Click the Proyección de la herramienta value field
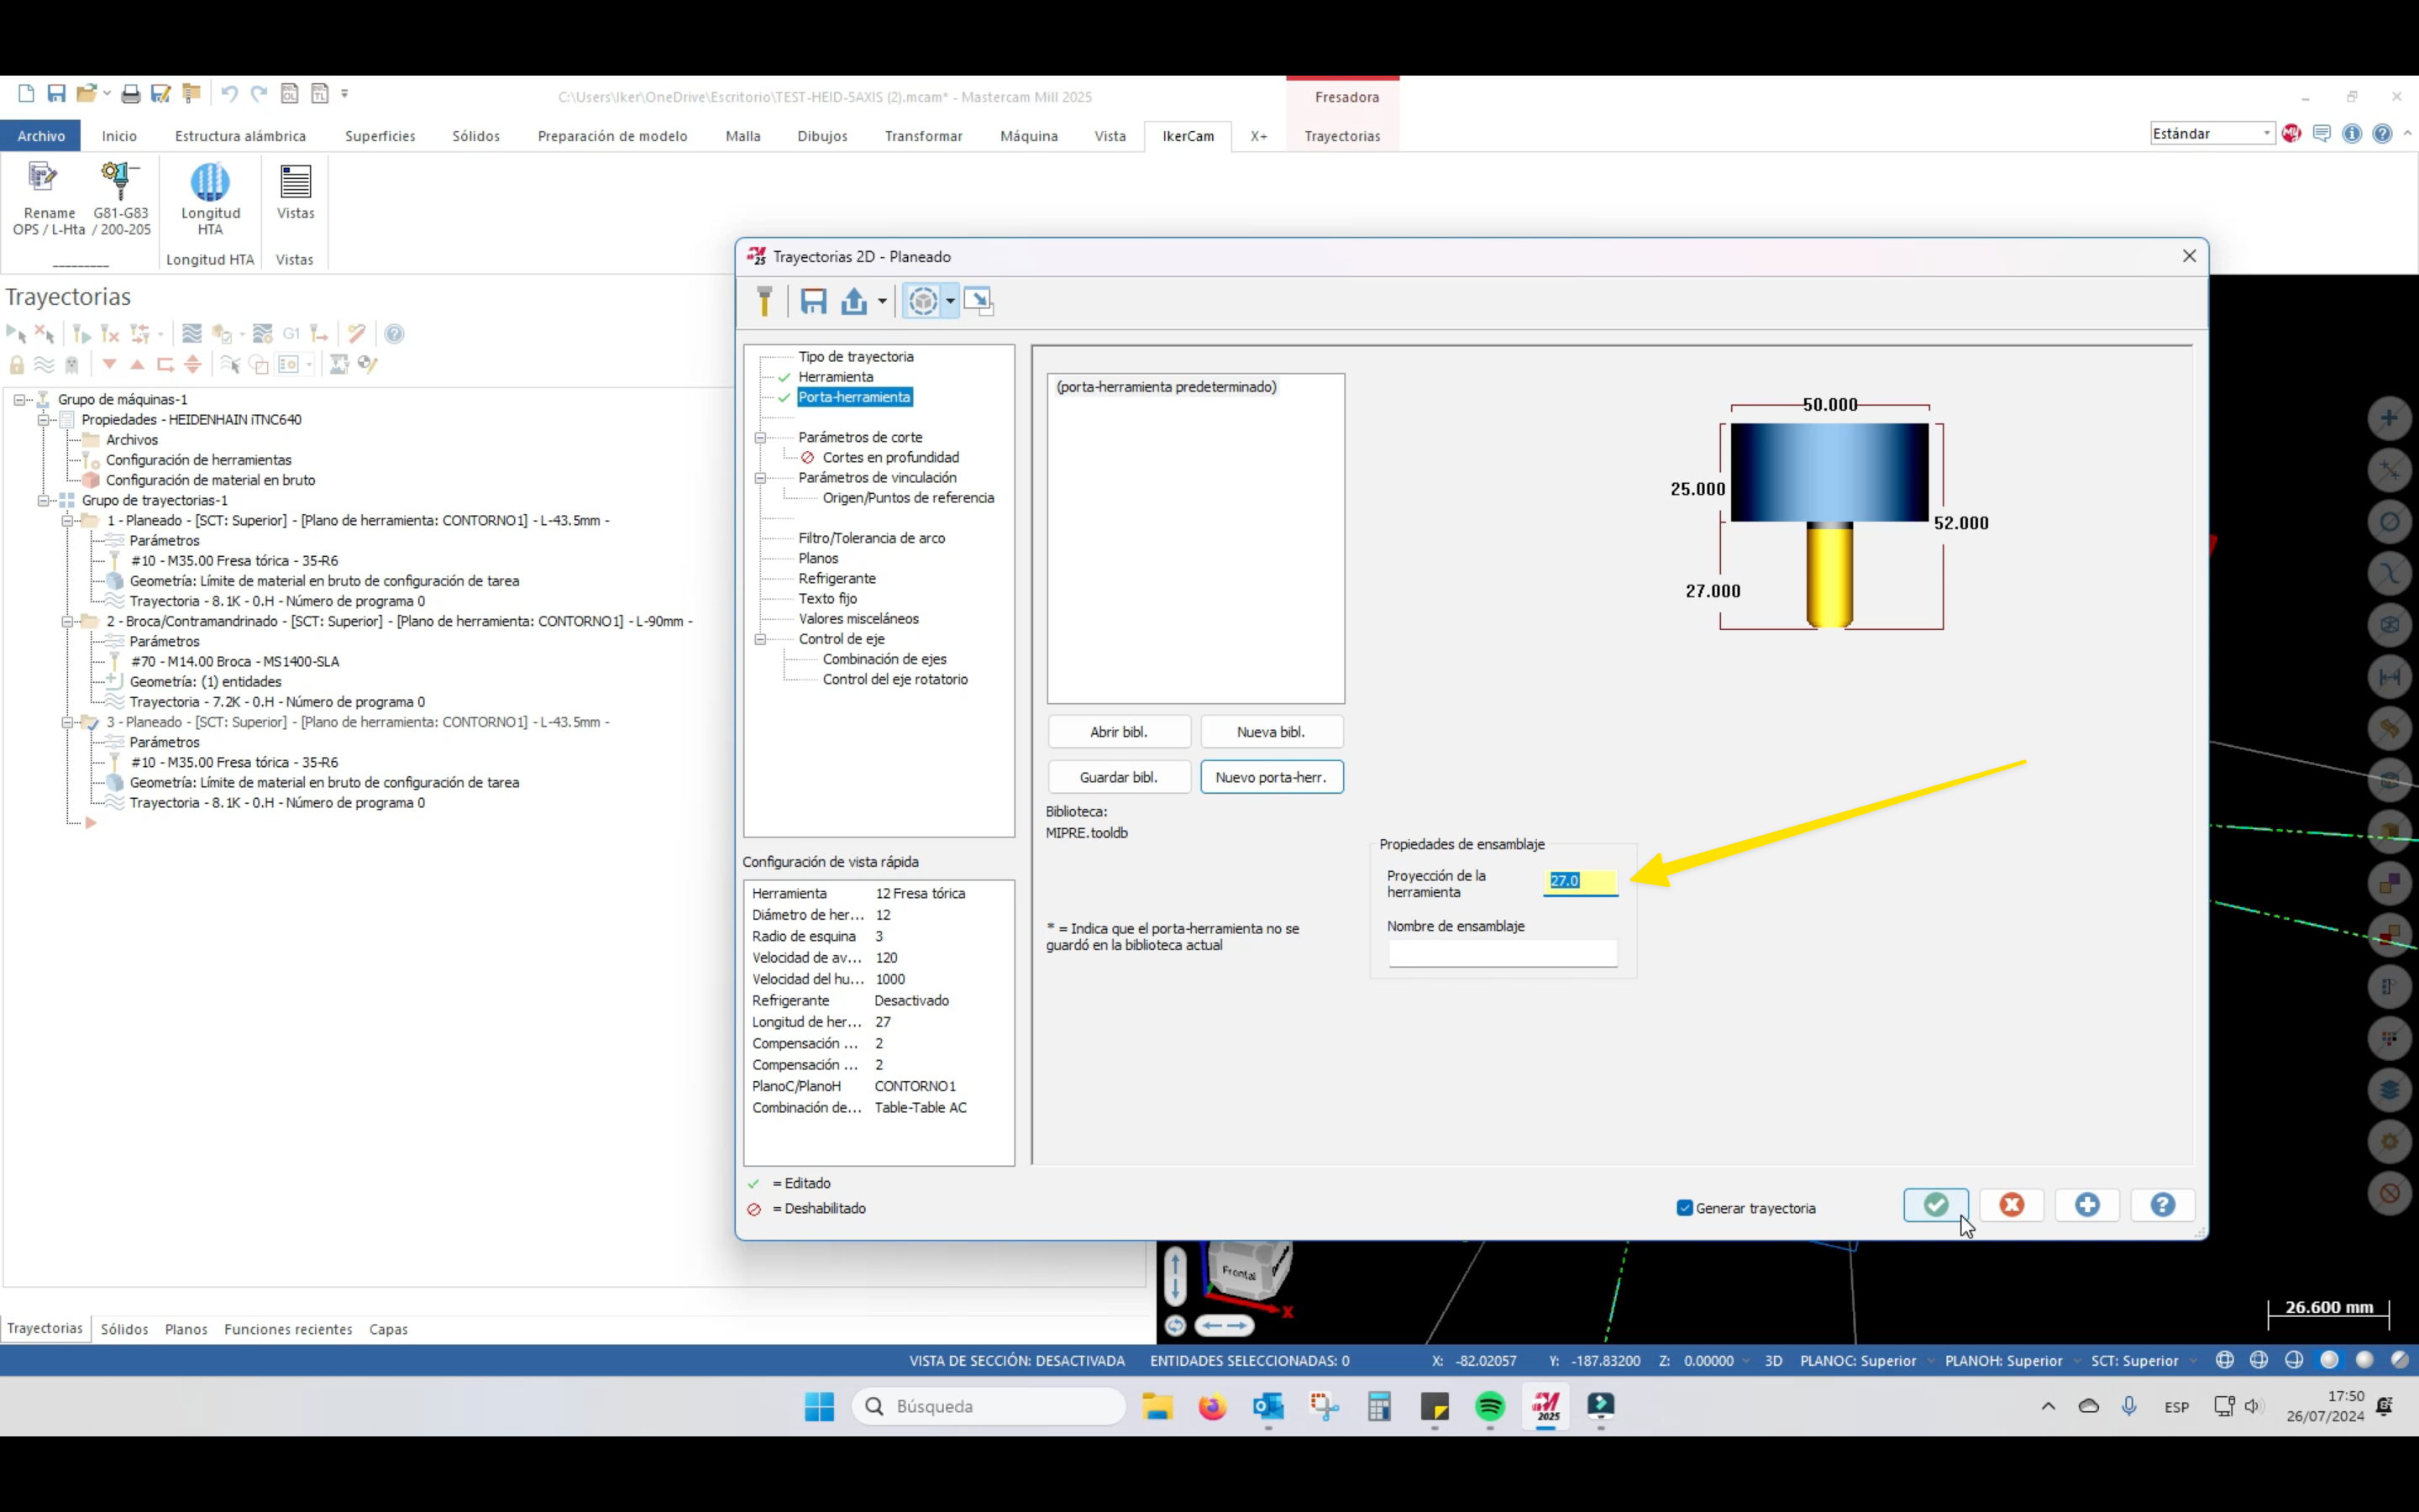Image resolution: width=2419 pixels, height=1512 pixels. [x=1579, y=881]
